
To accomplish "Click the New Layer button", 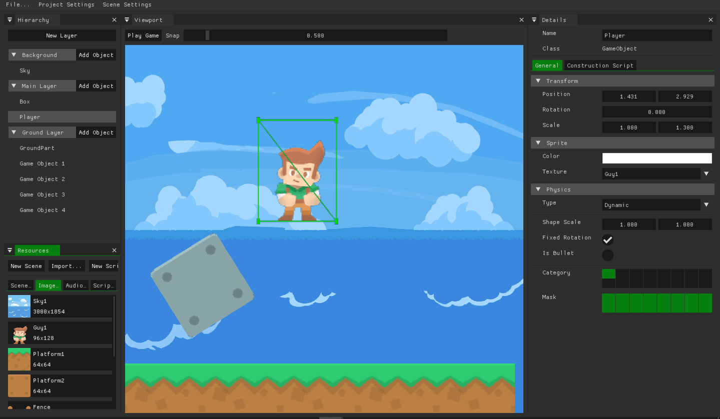I will [62, 35].
